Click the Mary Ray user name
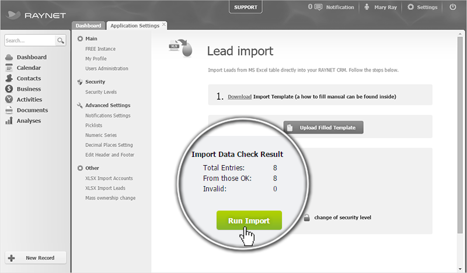Image resolution: width=467 pixels, height=273 pixels. pyautogui.click(x=385, y=7)
